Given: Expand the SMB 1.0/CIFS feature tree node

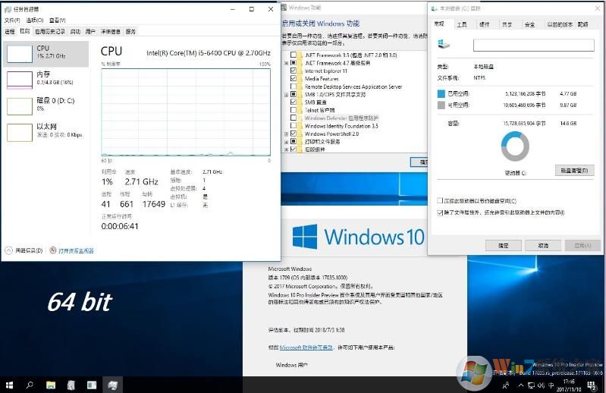Looking at the screenshot, I should pos(286,94).
